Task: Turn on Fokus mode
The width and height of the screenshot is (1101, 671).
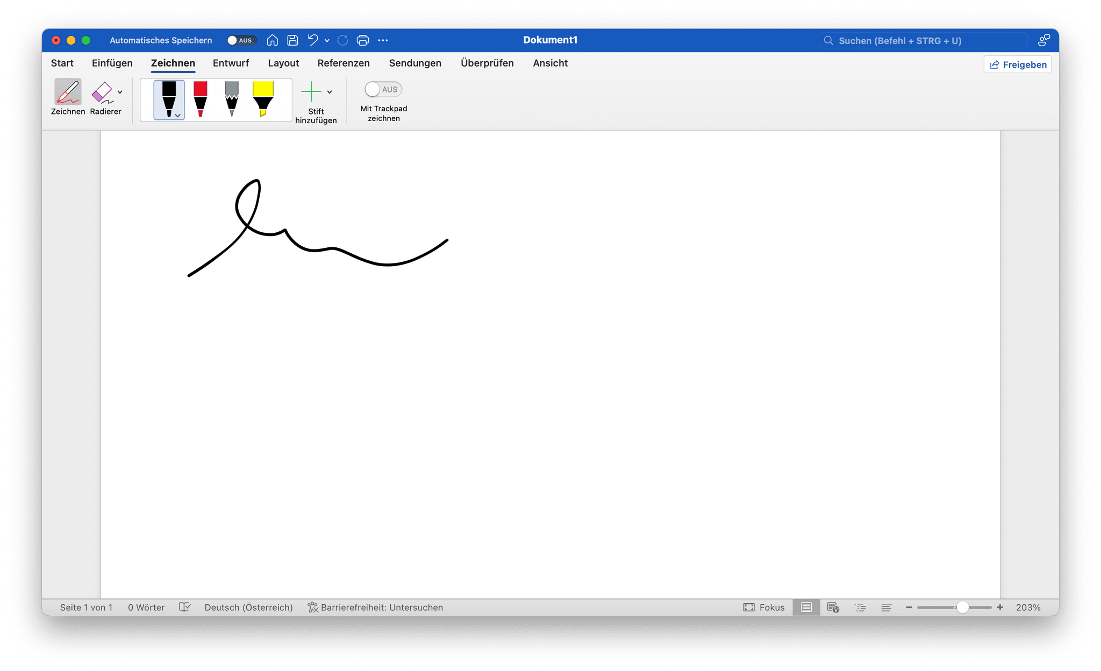Action: (764, 607)
